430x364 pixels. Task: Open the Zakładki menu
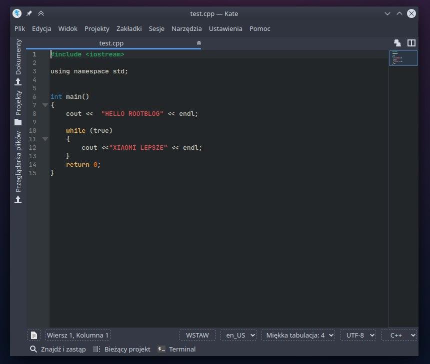(x=129, y=28)
